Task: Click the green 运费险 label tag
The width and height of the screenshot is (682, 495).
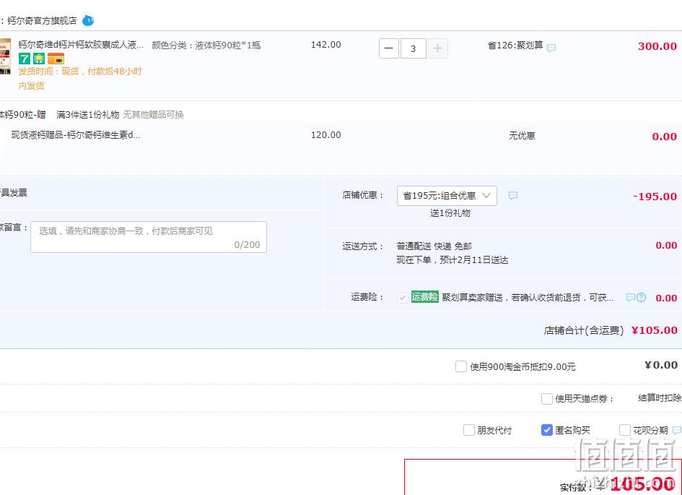Action: pos(424,297)
